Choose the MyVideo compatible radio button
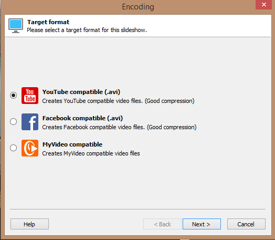The width and height of the screenshot is (275, 240). (x=13, y=148)
